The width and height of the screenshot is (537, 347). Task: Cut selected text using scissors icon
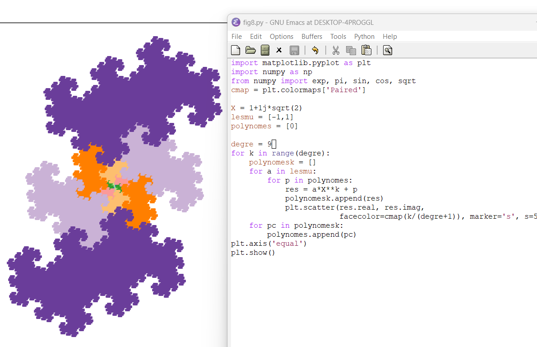click(336, 50)
